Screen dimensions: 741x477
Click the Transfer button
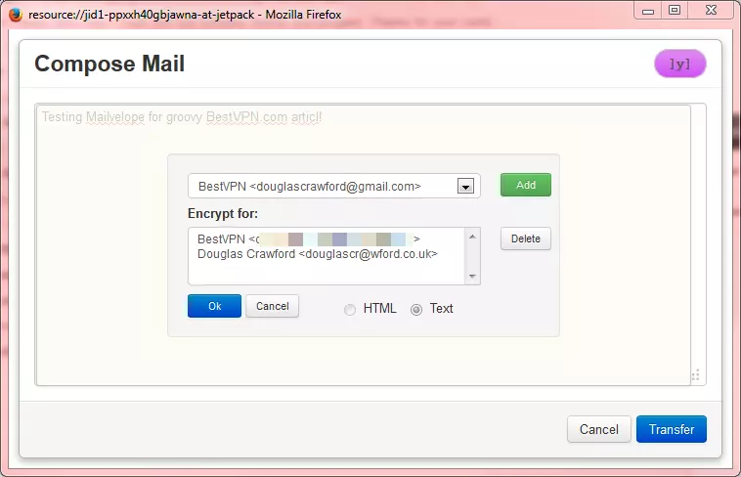(x=672, y=429)
